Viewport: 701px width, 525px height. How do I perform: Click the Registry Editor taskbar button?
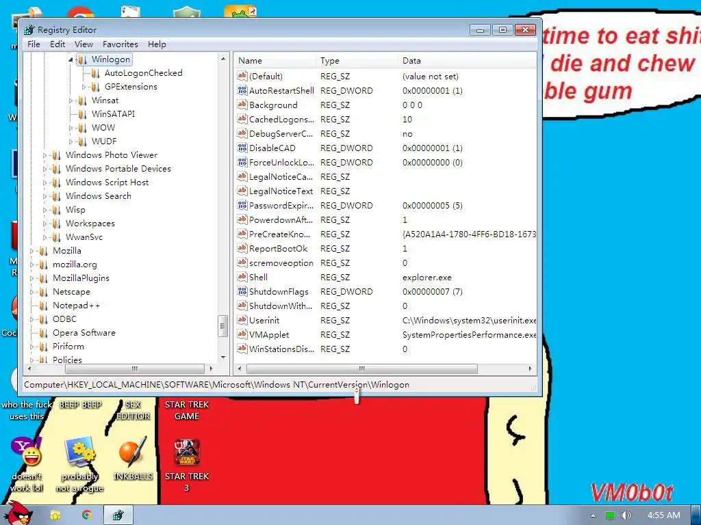click(118, 515)
